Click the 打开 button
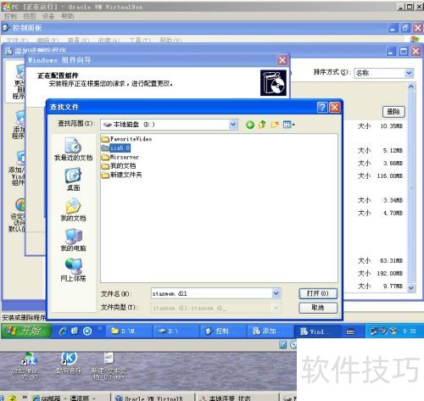Image resolution: width=424 pixels, height=401 pixels. pyautogui.click(x=318, y=293)
